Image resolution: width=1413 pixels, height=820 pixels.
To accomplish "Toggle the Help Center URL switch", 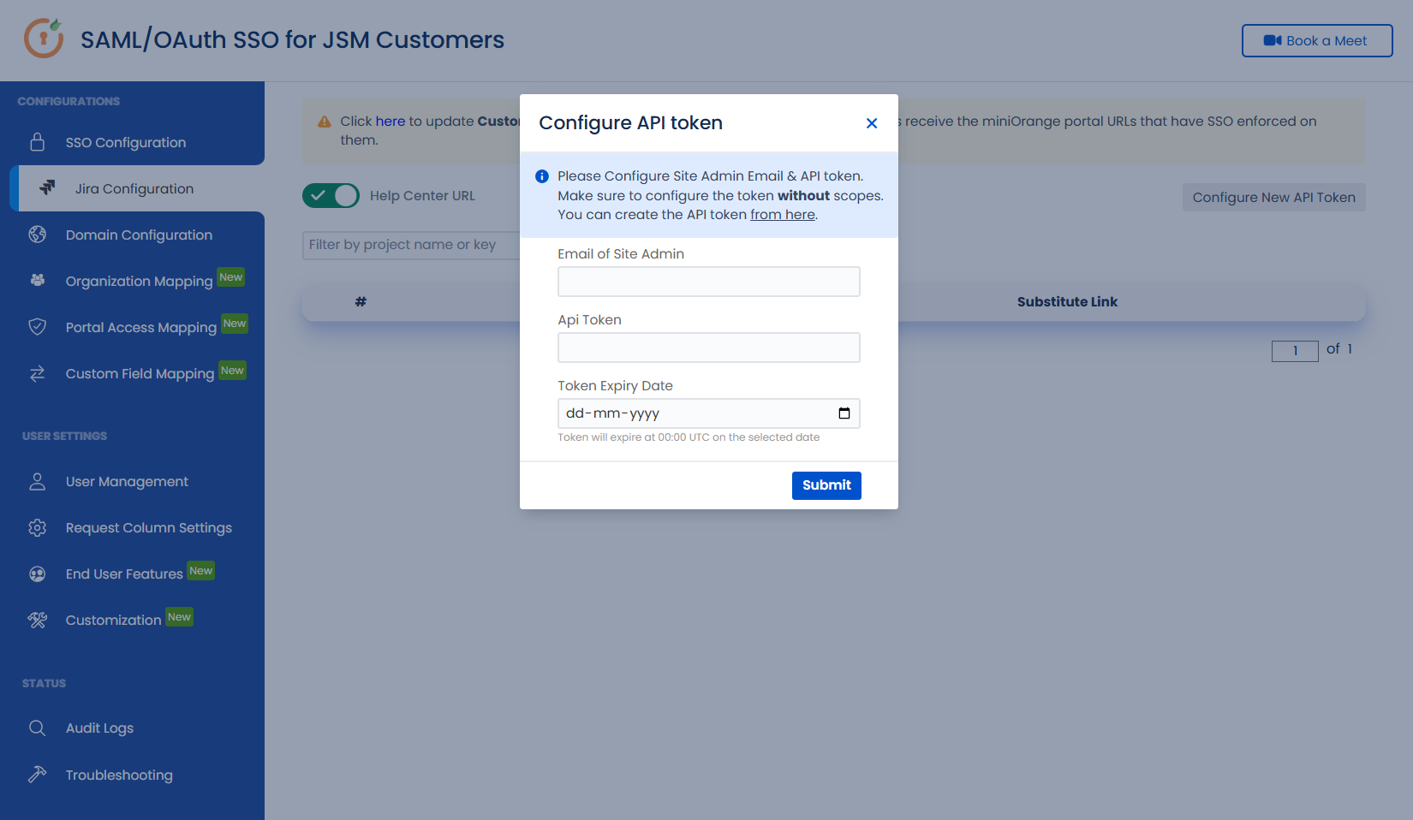I will coord(331,195).
